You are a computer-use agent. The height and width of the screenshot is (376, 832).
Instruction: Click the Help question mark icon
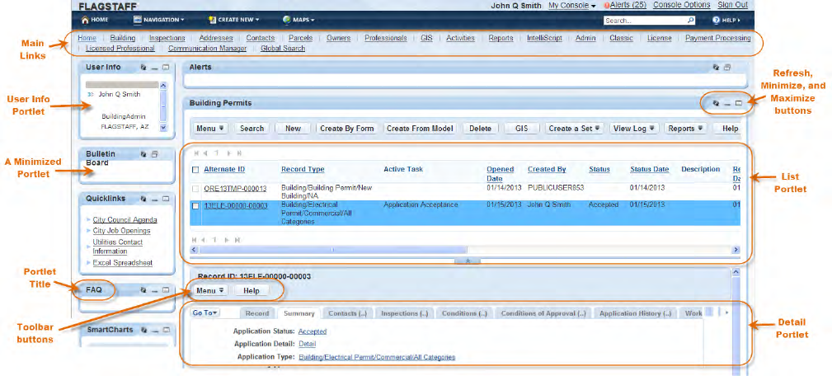coord(716,20)
